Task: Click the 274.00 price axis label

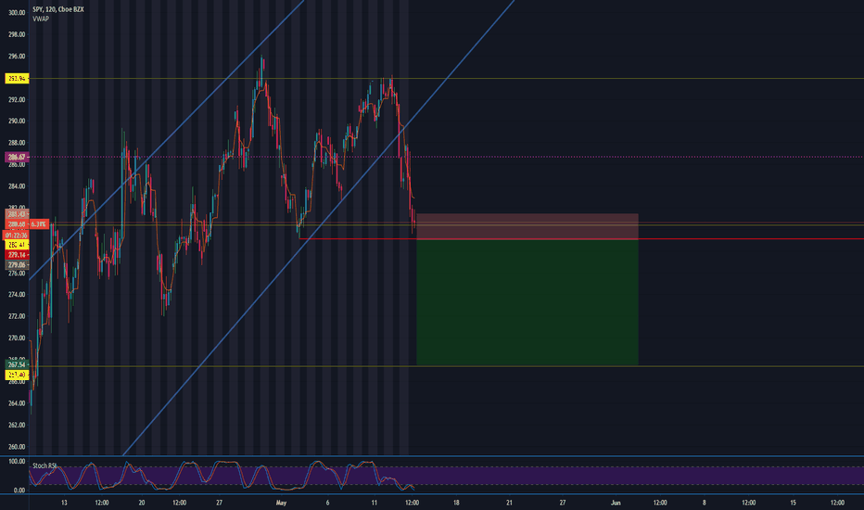Action: click(x=17, y=295)
